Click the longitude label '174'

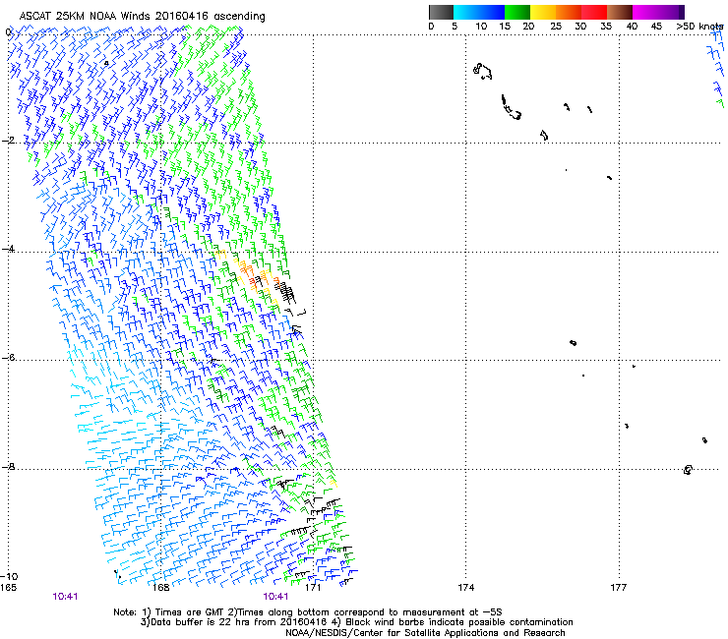tap(465, 588)
